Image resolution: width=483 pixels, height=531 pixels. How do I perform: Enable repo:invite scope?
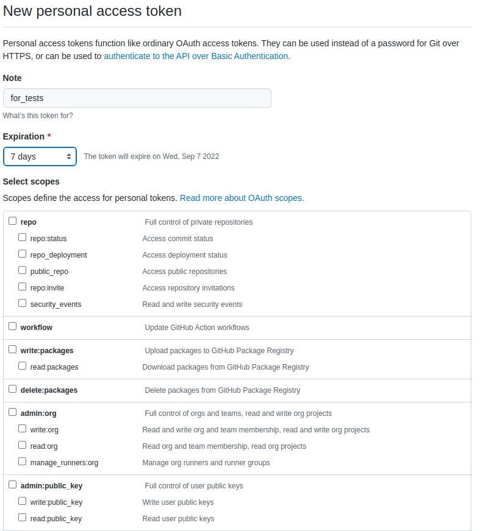click(x=22, y=286)
